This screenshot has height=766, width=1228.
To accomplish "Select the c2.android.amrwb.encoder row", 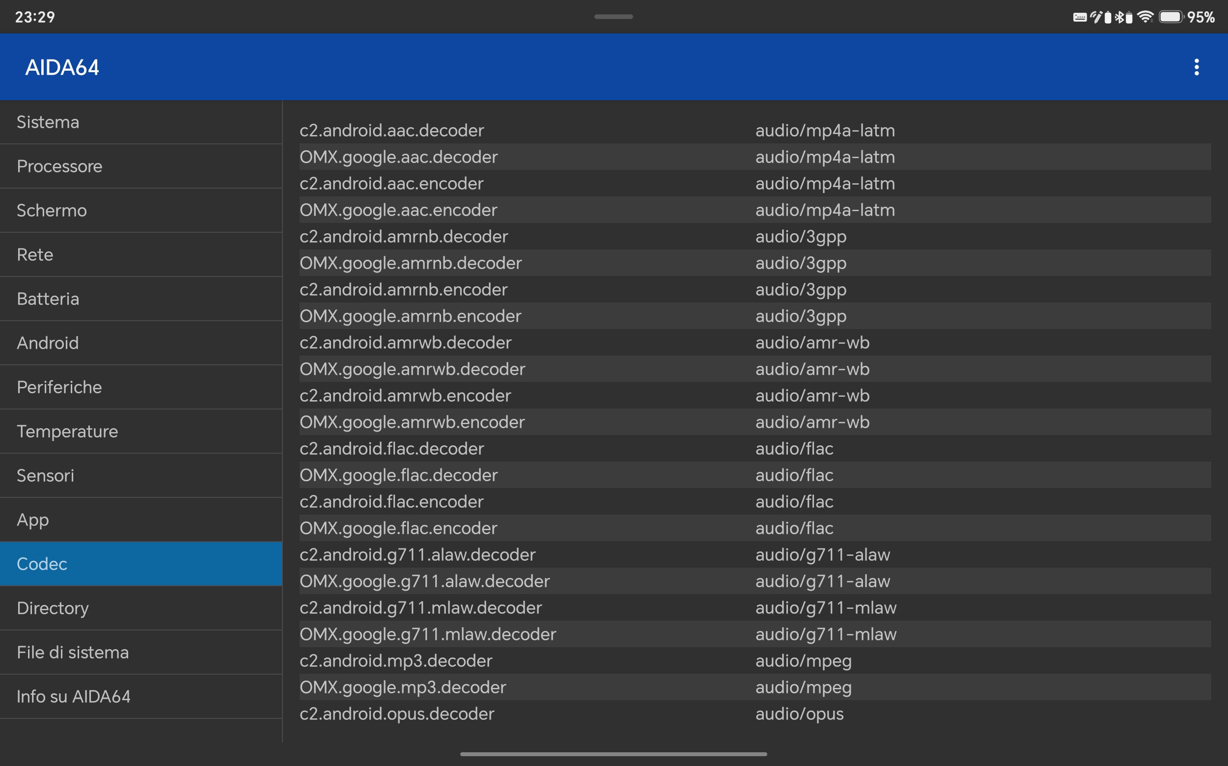I will pyautogui.click(x=755, y=395).
